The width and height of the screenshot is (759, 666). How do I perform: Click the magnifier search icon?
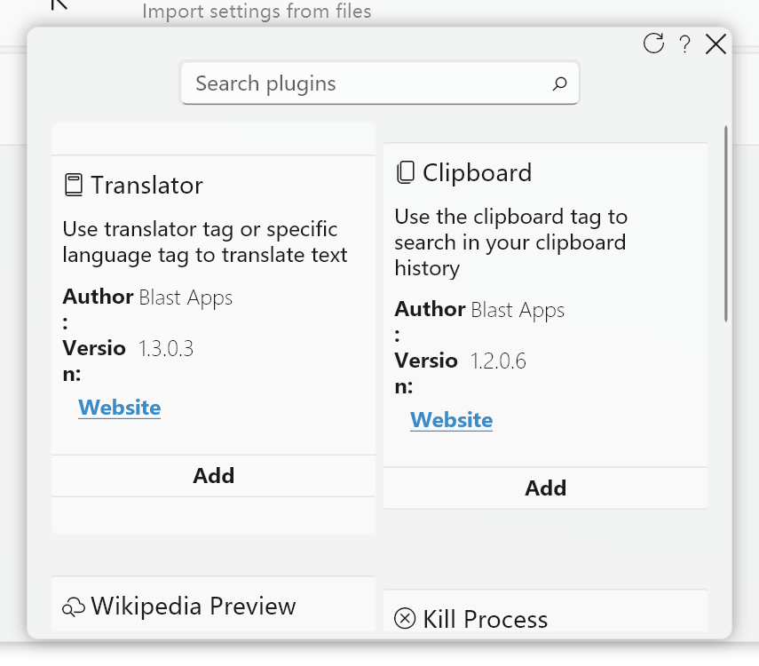(x=559, y=83)
